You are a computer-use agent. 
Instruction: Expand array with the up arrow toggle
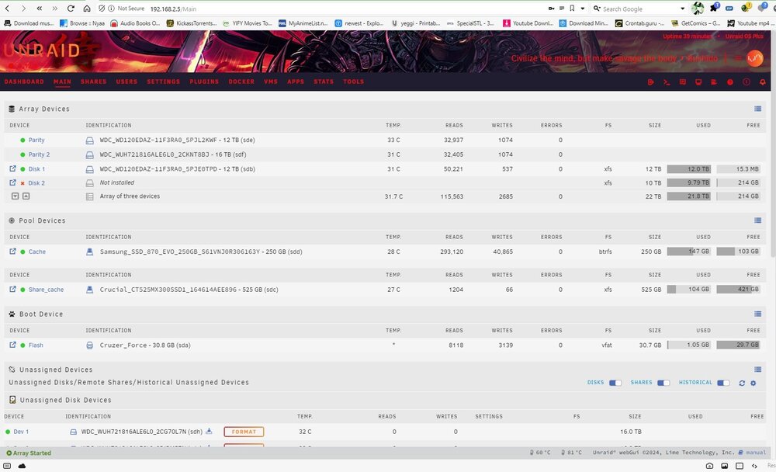pos(26,196)
